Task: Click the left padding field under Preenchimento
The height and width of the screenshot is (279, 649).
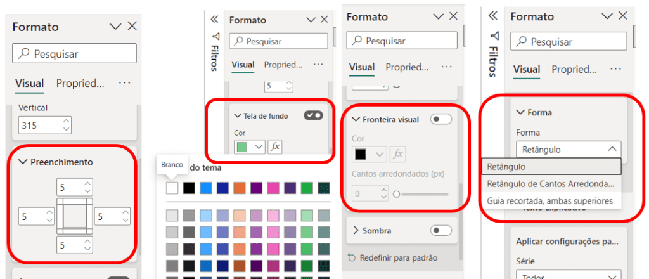Action: coord(37,216)
